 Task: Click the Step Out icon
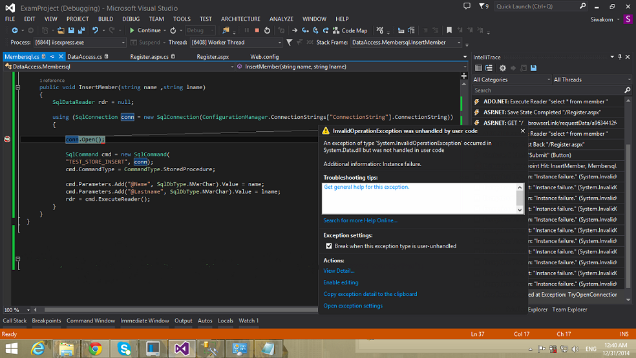(x=325, y=30)
